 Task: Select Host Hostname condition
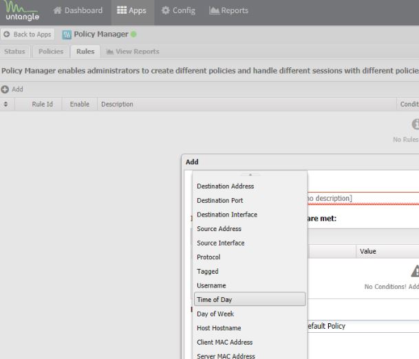[x=250, y=328]
